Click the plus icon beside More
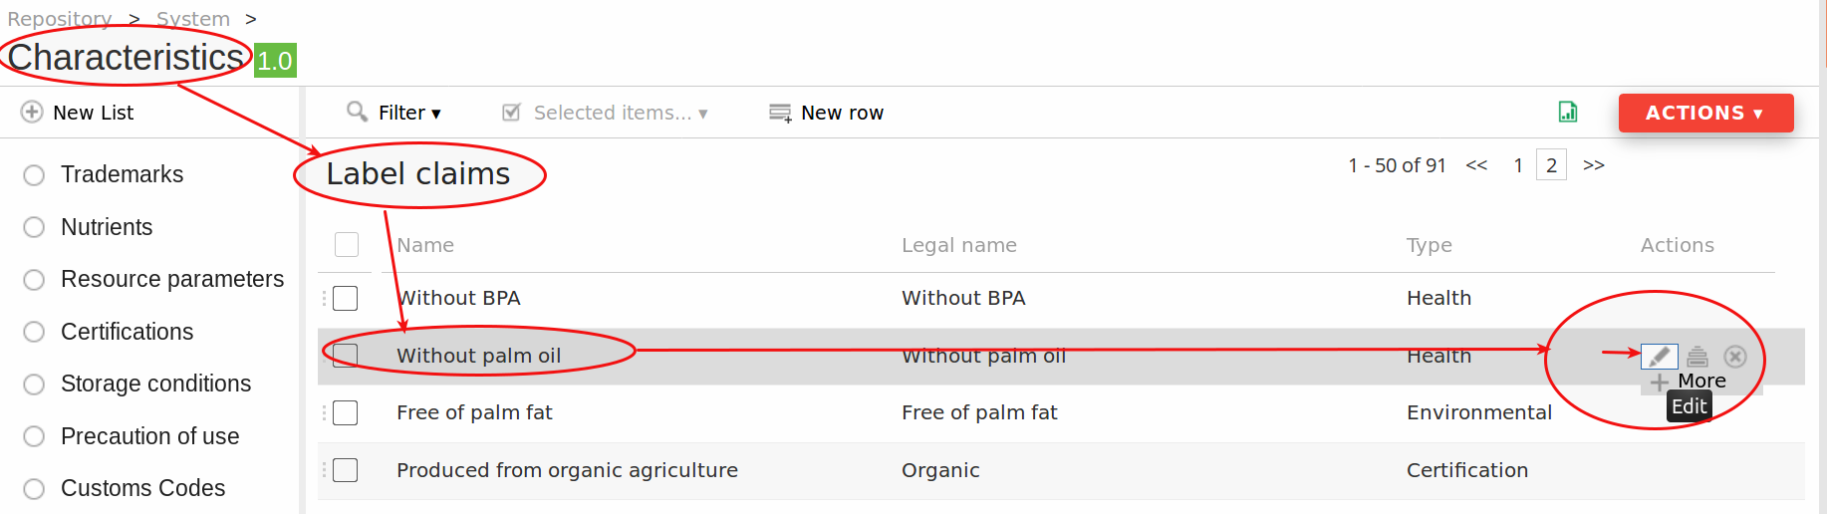This screenshot has height=514, width=1827. (x=1659, y=382)
